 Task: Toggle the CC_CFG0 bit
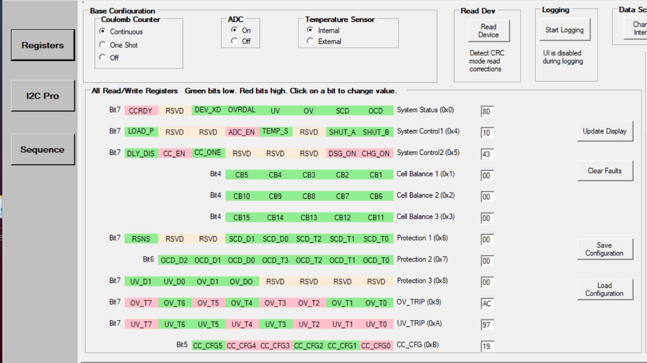point(376,346)
